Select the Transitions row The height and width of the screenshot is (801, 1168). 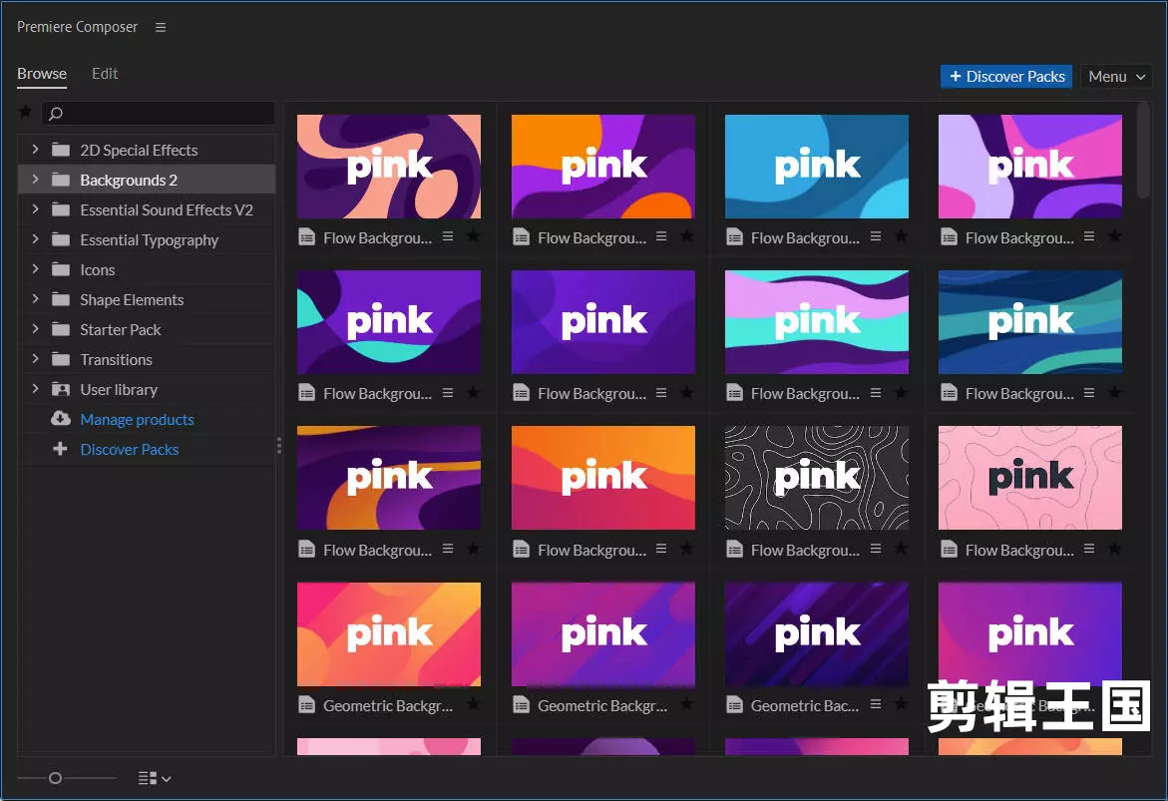click(147, 359)
